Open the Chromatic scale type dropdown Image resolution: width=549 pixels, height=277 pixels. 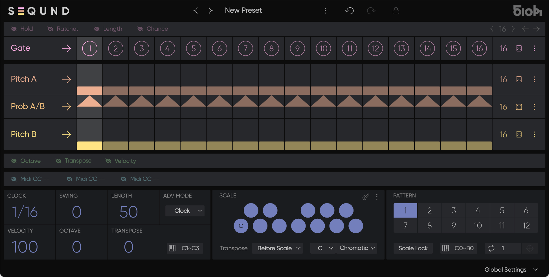tap(357, 248)
